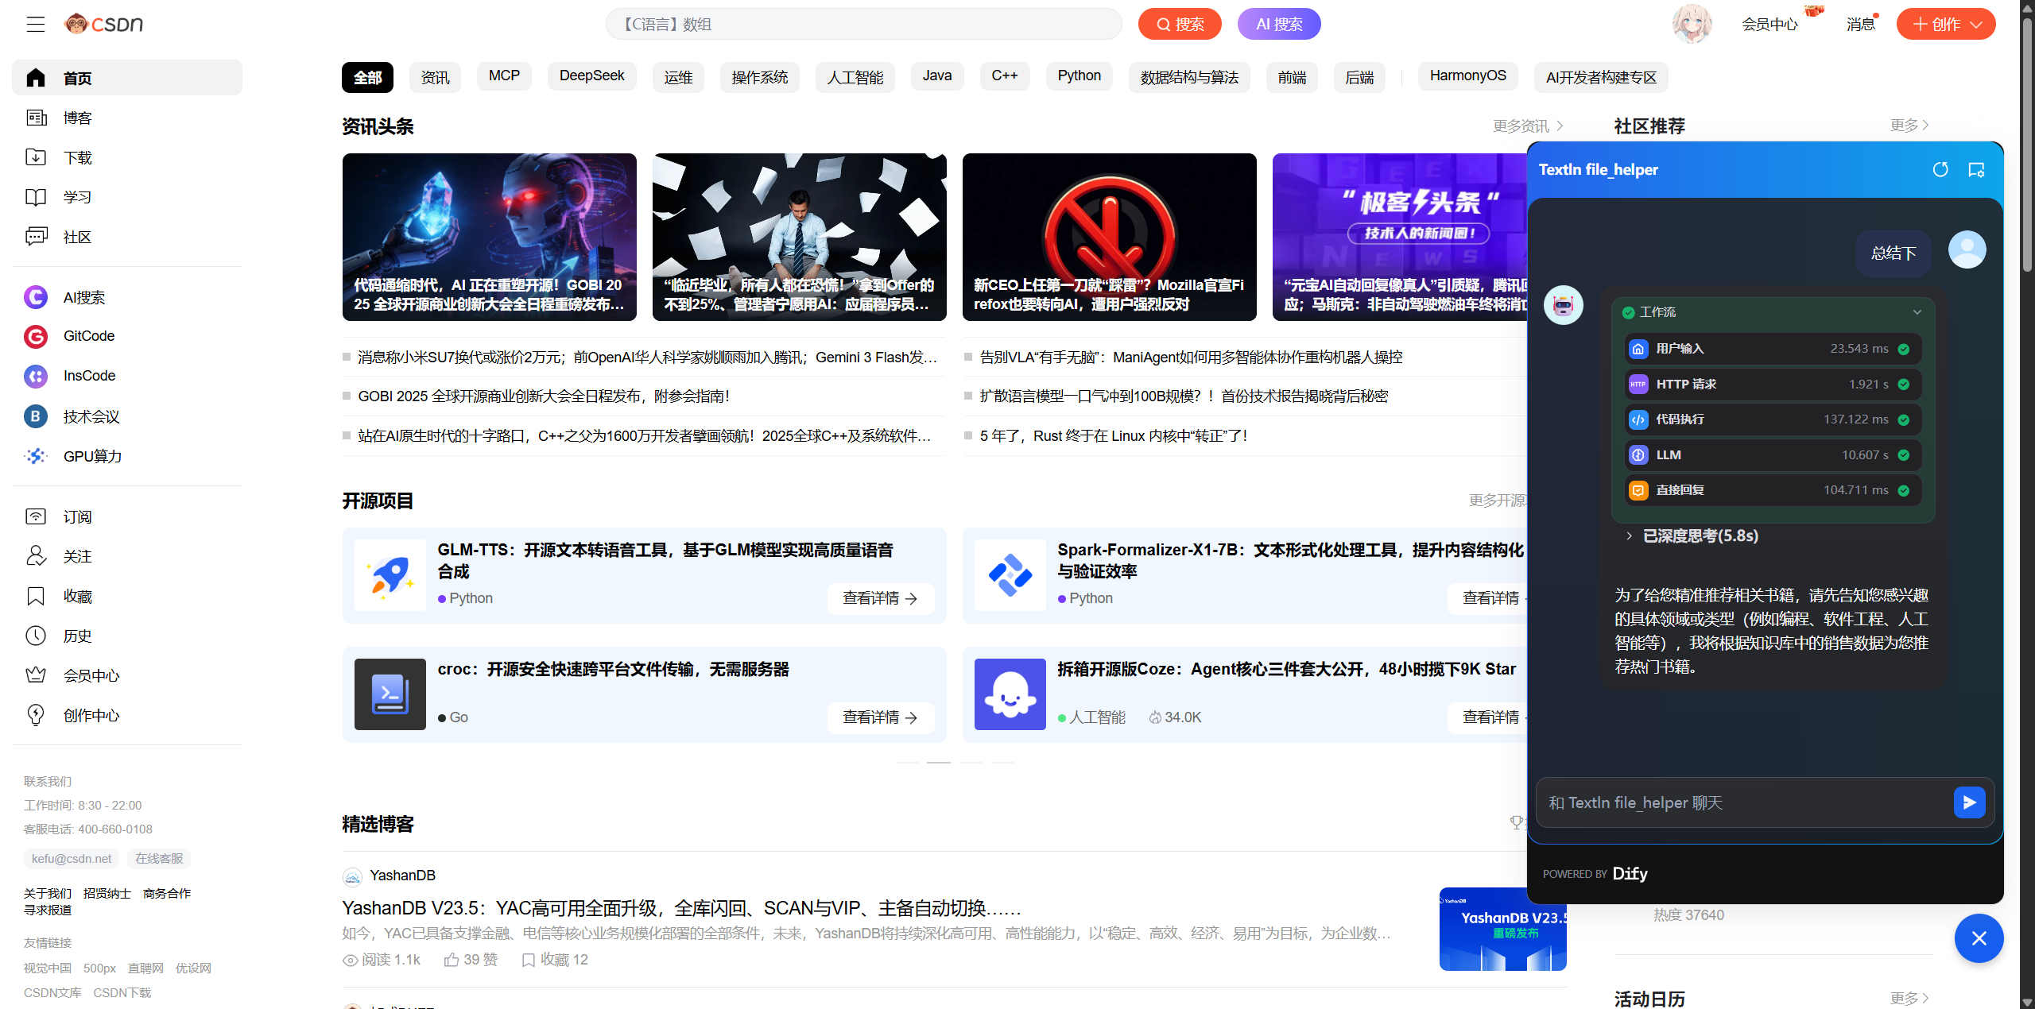The height and width of the screenshot is (1009, 2035).
Task: Collapse the 工作流 workflow panel
Action: pos(1917,312)
